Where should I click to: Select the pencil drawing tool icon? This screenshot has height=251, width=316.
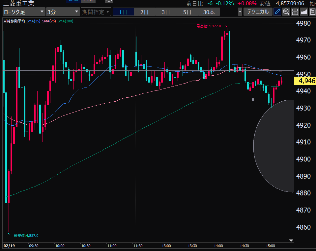(x=277, y=12)
